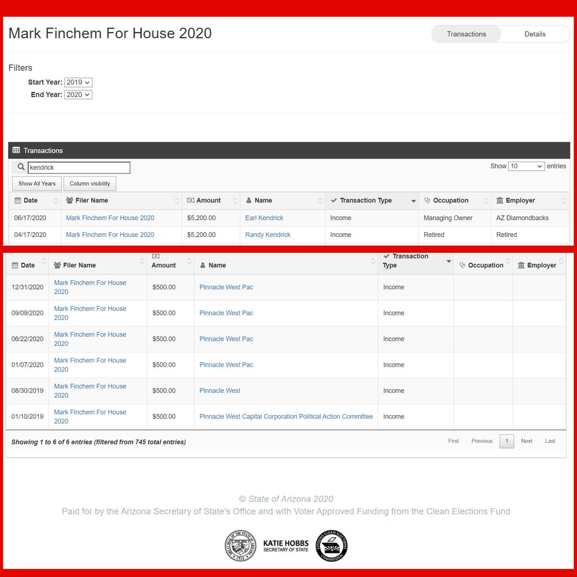Click the Transactions table grid icon

click(16, 150)
